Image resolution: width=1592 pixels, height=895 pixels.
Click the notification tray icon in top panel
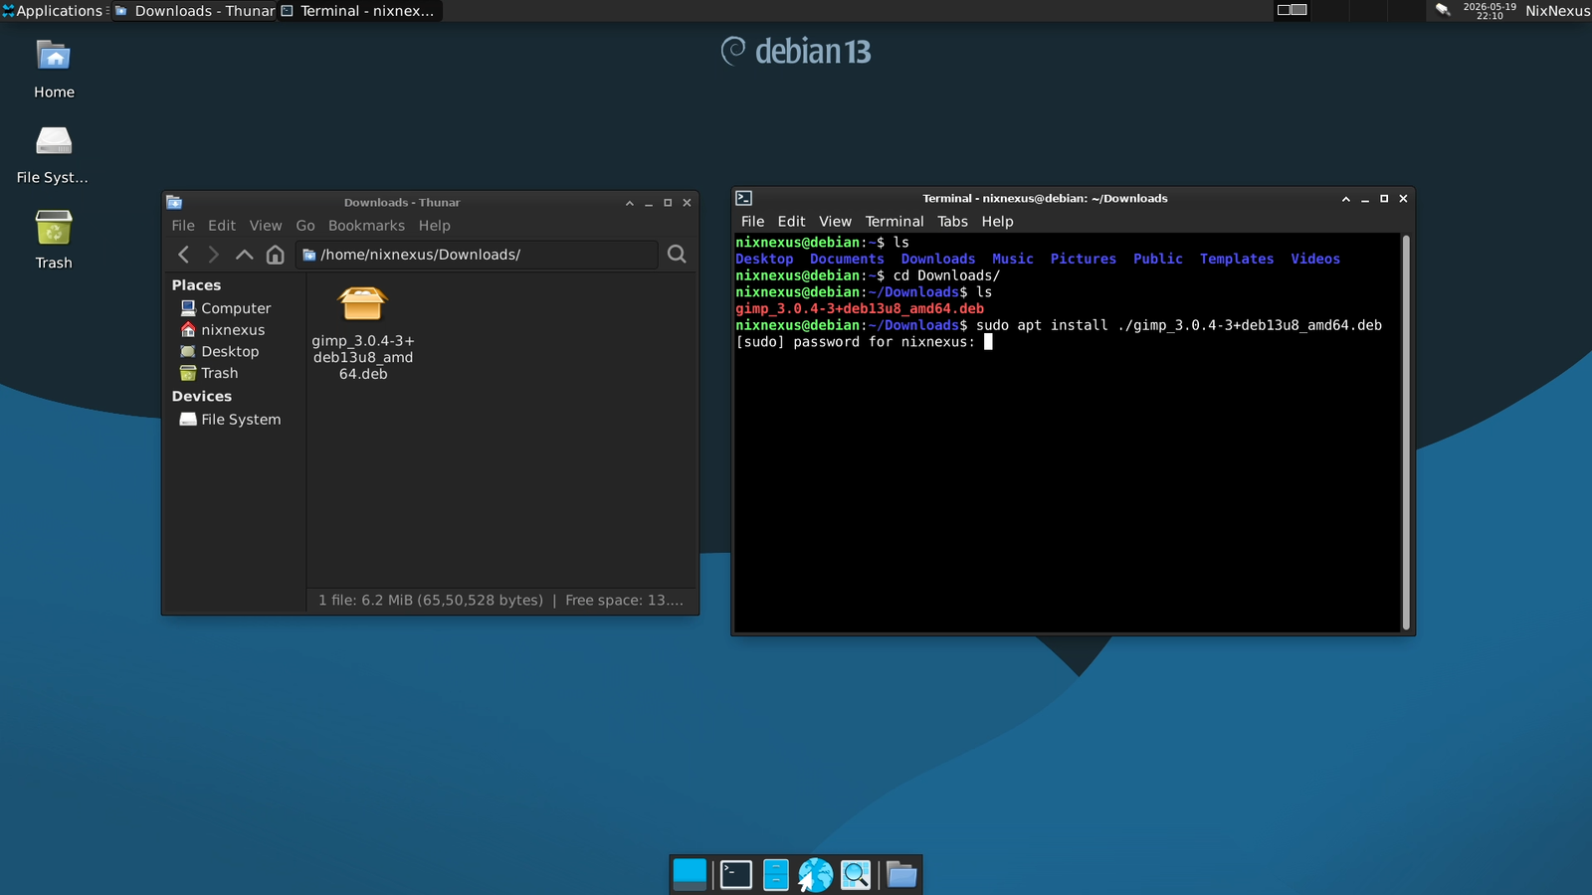pos(1443,10)
